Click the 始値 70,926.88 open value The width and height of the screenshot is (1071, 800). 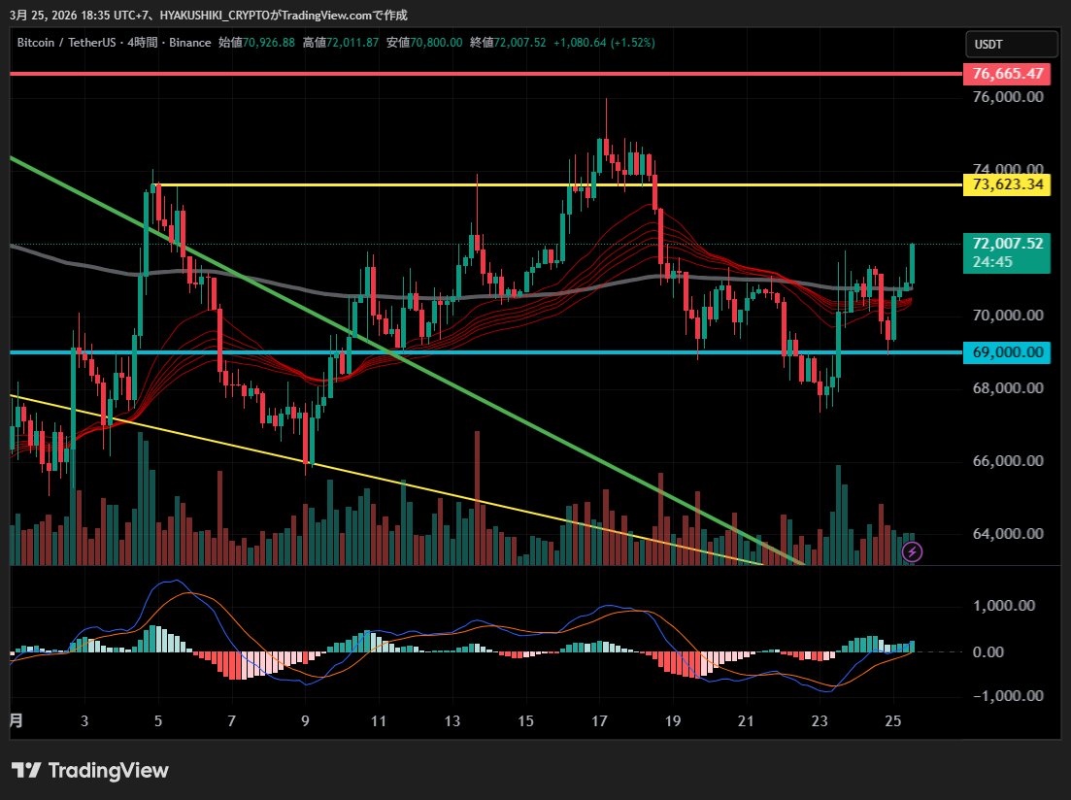[x=256, y=43]
